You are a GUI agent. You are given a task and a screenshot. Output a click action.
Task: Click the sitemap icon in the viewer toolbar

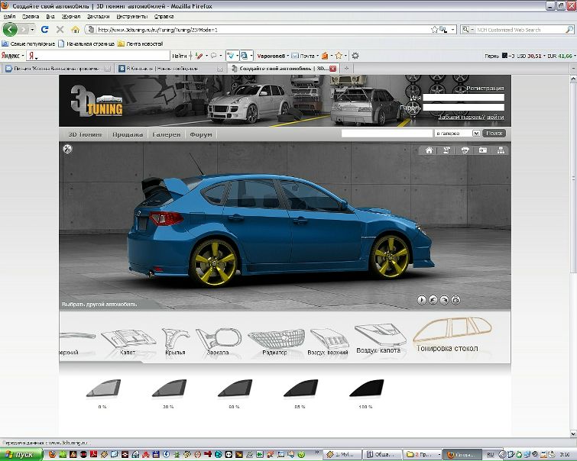[501, 150]
